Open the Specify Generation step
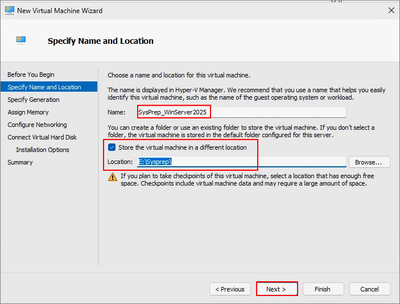Image resolution: width=400 pixels, height=304 pixels. pyautogui.click(x=34, y=100)
